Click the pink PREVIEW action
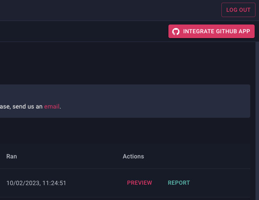Image resolution: width=259 pixels, height=200 pixels. point(140,183)
